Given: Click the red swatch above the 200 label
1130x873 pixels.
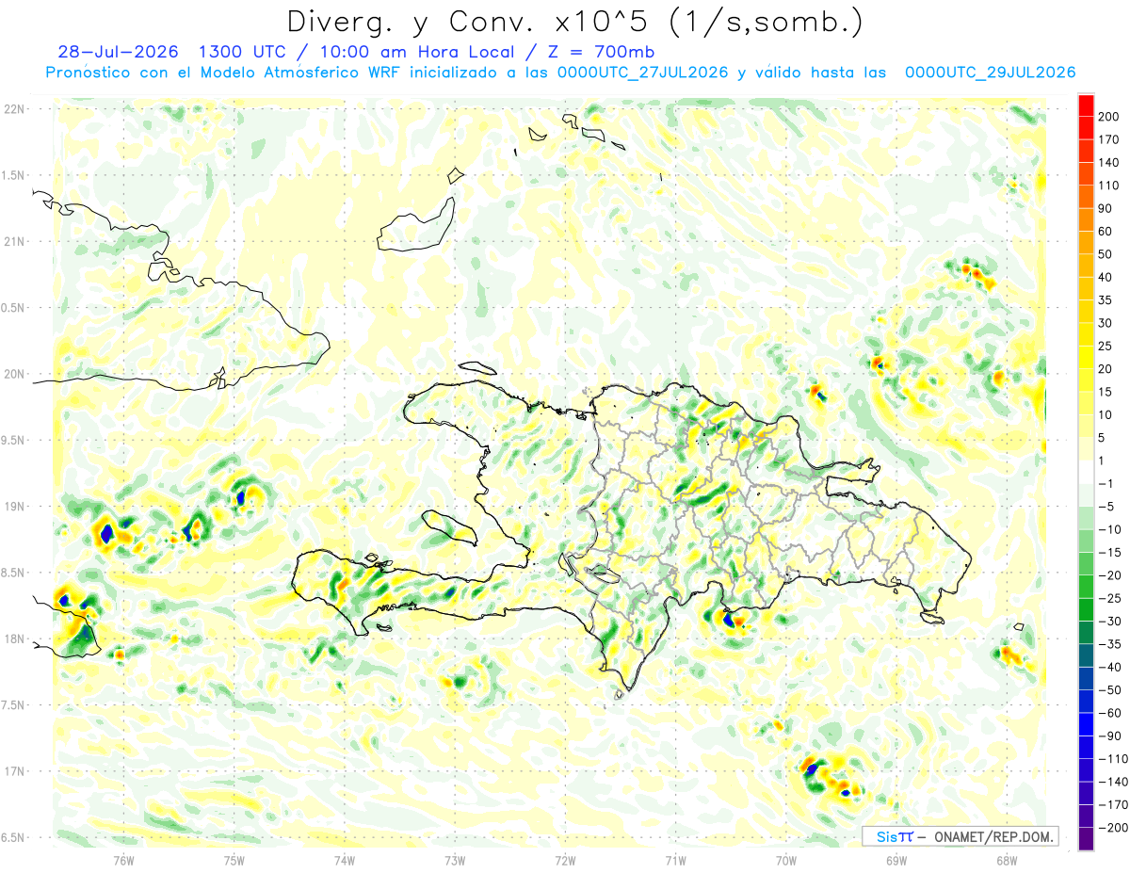Looking at the screenshot, I should (x=1086, y=105).
